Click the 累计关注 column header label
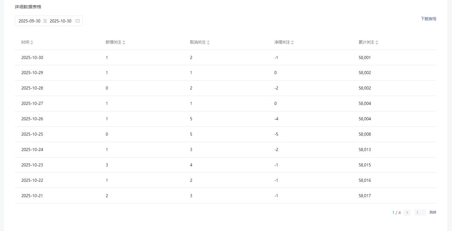The image size is (452, 231). 366,42
